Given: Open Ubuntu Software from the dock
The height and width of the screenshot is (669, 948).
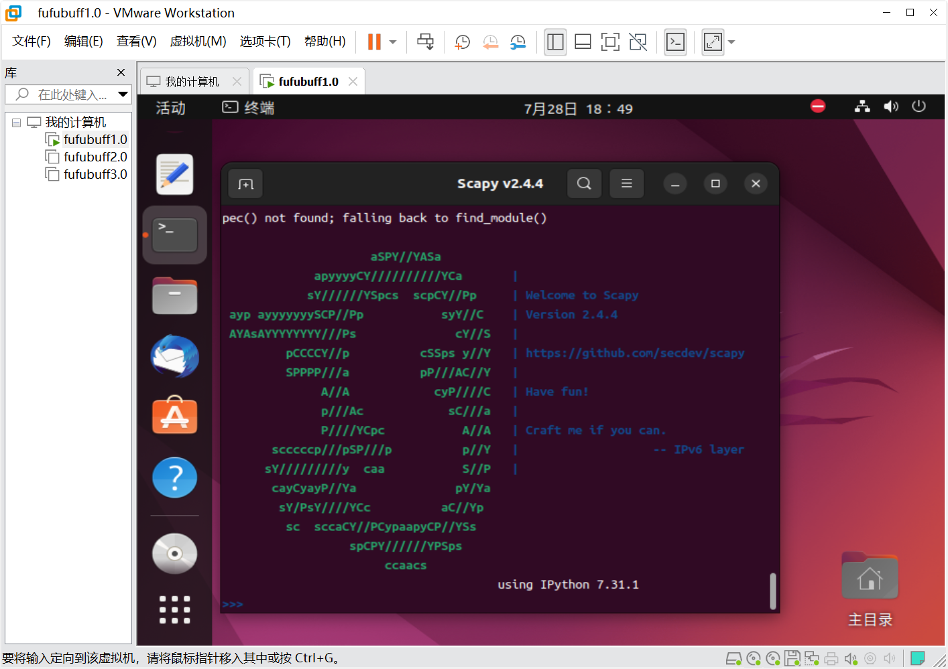Looking at the screenshot, I should pyautogui.click(x=175, y=415).
